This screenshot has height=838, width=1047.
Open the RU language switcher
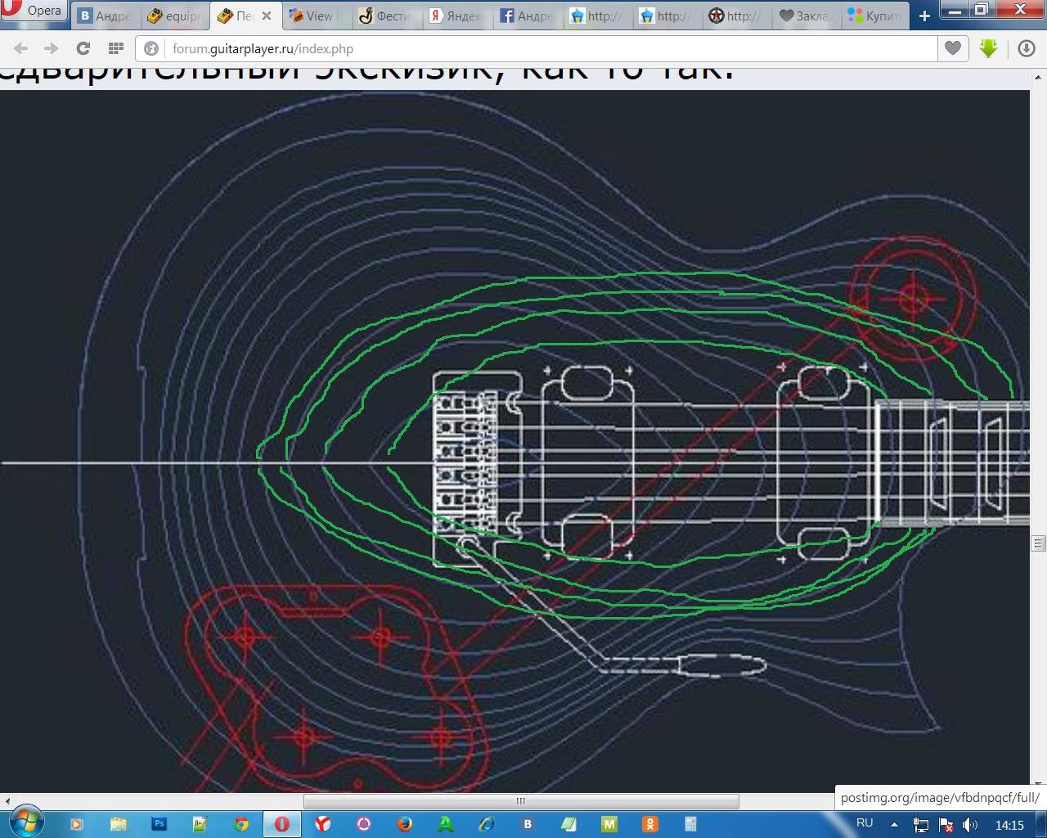865,823
